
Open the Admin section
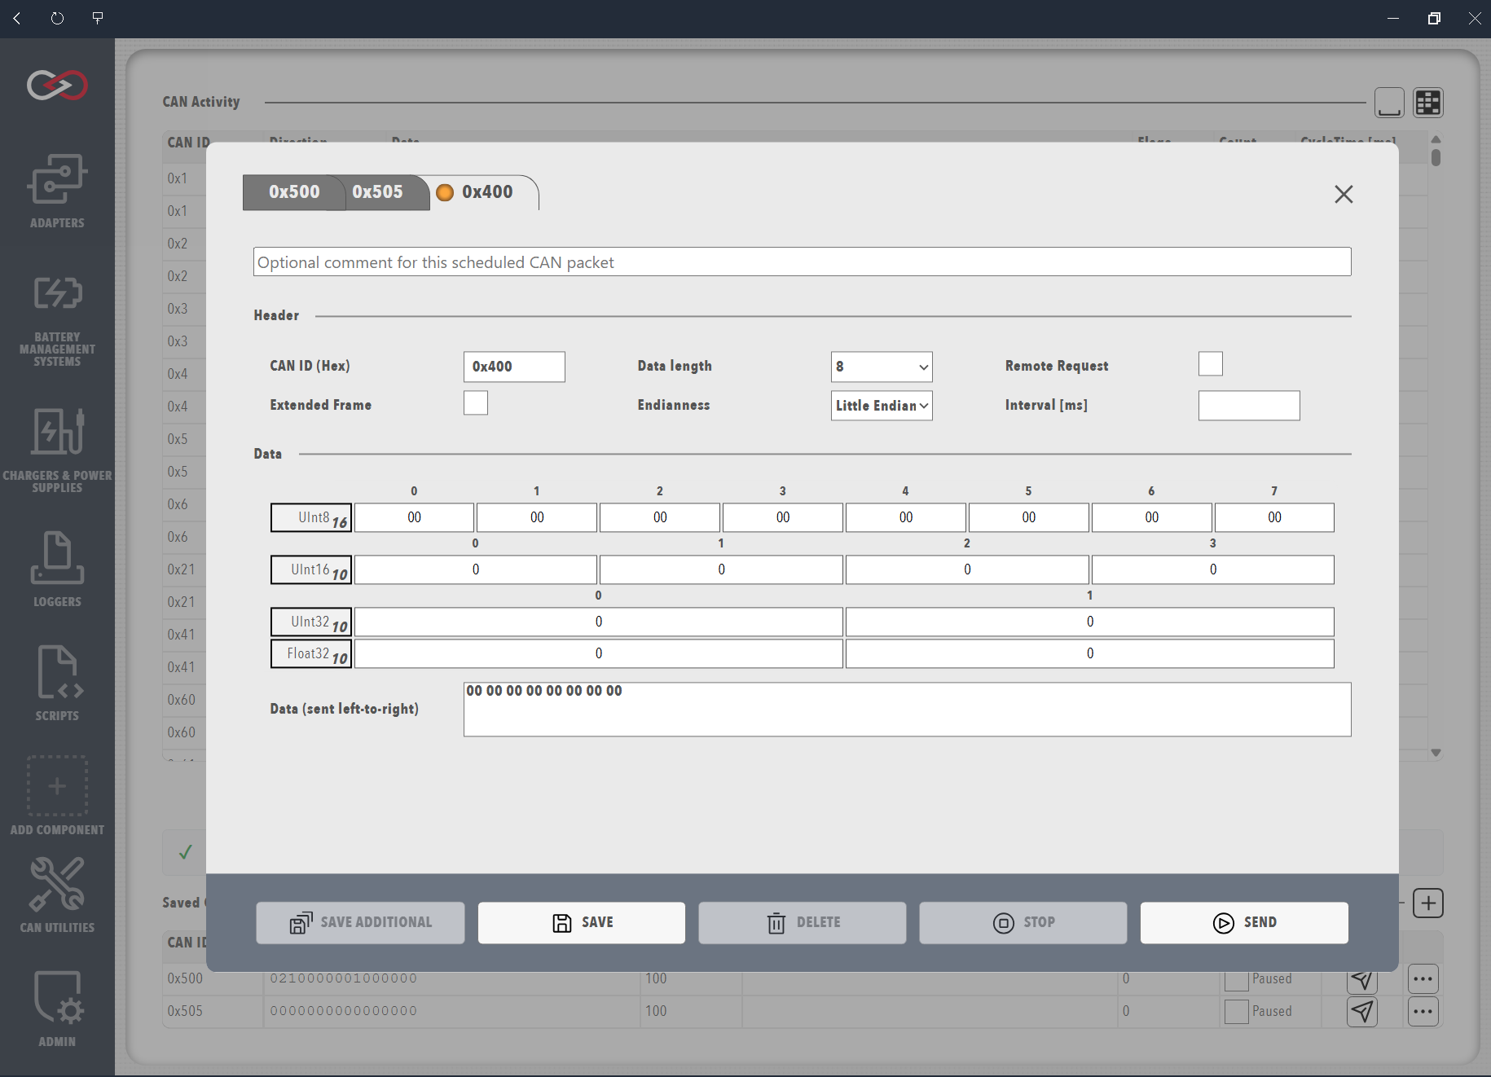[57, 1009]
